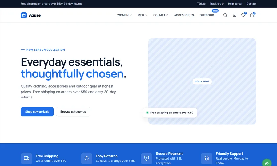Click Browse categories button

(x=73, y=112)
